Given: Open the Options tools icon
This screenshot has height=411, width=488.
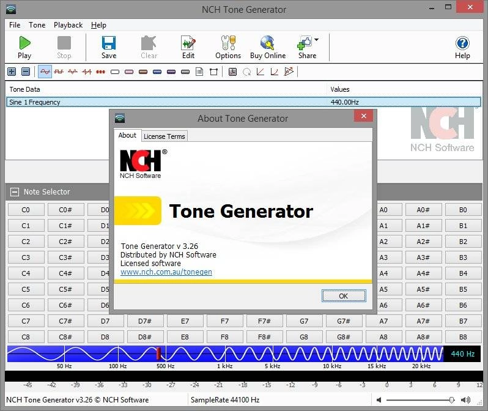Looking at the screenshot, I should click(x=228, y=43).
